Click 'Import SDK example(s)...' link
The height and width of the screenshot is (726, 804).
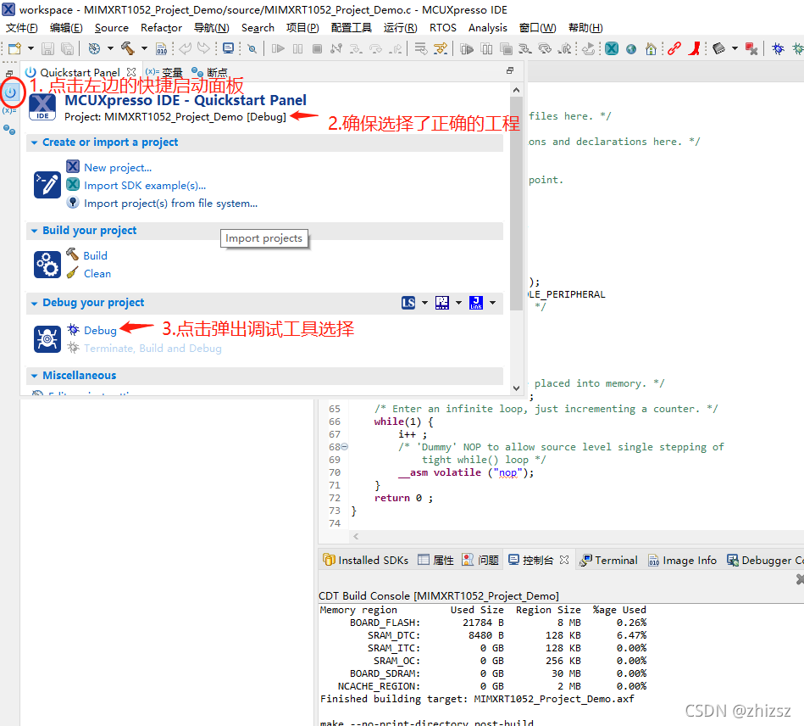point(145,186)
